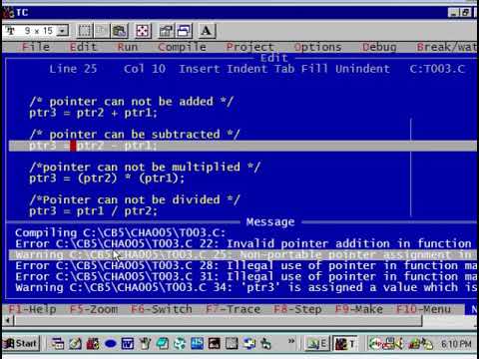Click F9-Make in the bottom bar
Screen dimensions: 479x359
pos(358,309)
